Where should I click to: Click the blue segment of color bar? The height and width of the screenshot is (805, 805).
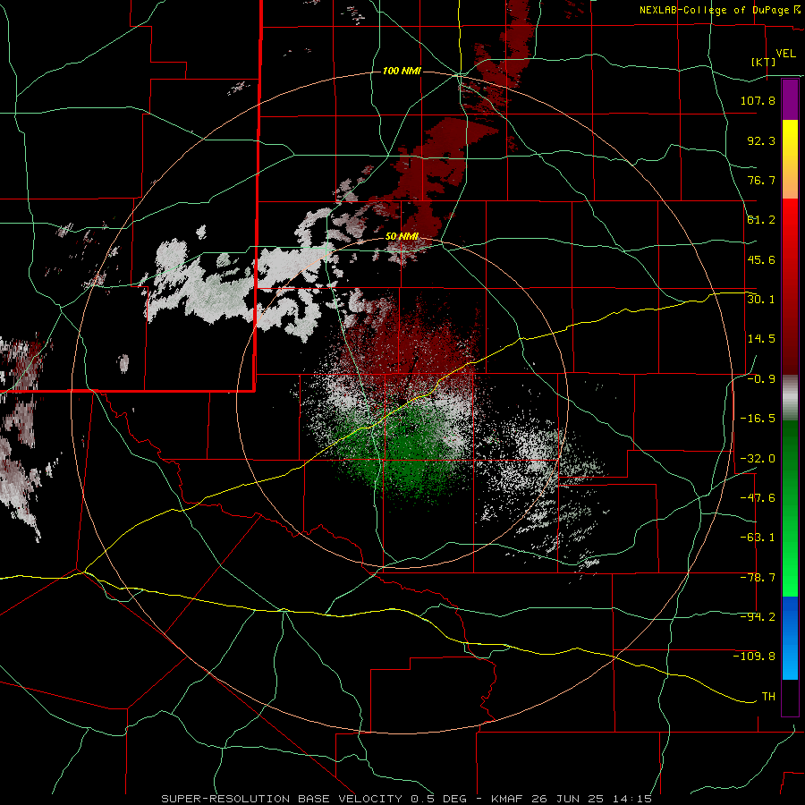tap(790, 638)
